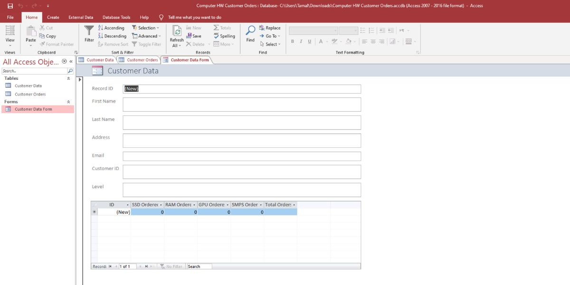Click the Replace icon in Find group

point(270,28)
